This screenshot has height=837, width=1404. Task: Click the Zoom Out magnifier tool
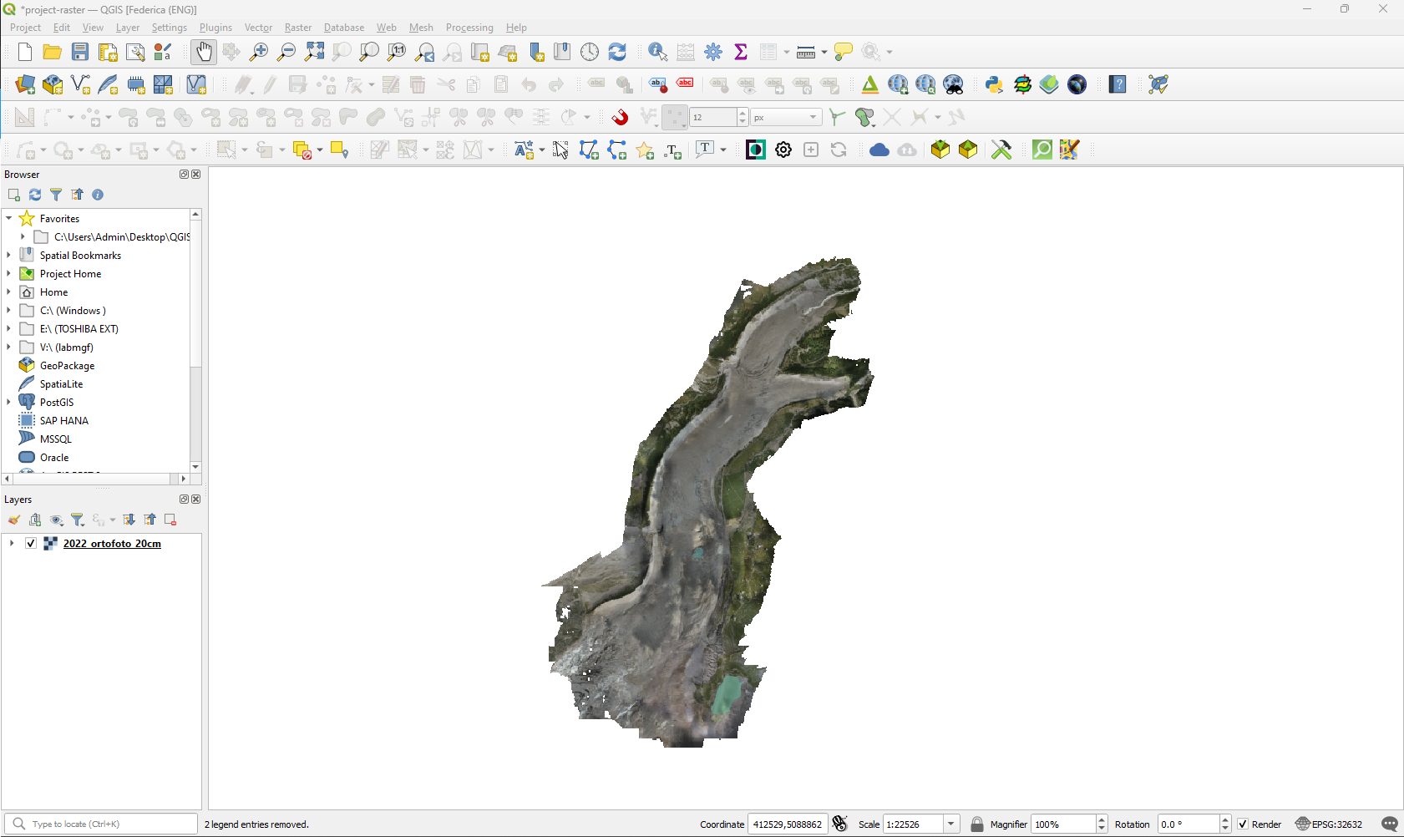286,52
